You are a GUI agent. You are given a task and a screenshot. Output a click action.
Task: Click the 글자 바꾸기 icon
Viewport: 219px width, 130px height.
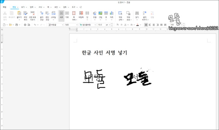(x=145, y=13)
